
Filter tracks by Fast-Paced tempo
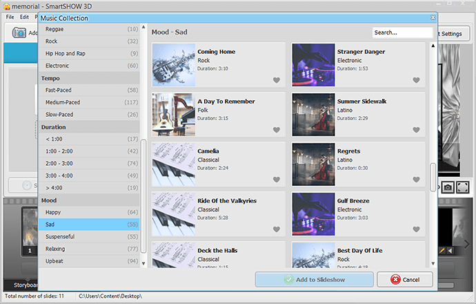tap(89, 90)
